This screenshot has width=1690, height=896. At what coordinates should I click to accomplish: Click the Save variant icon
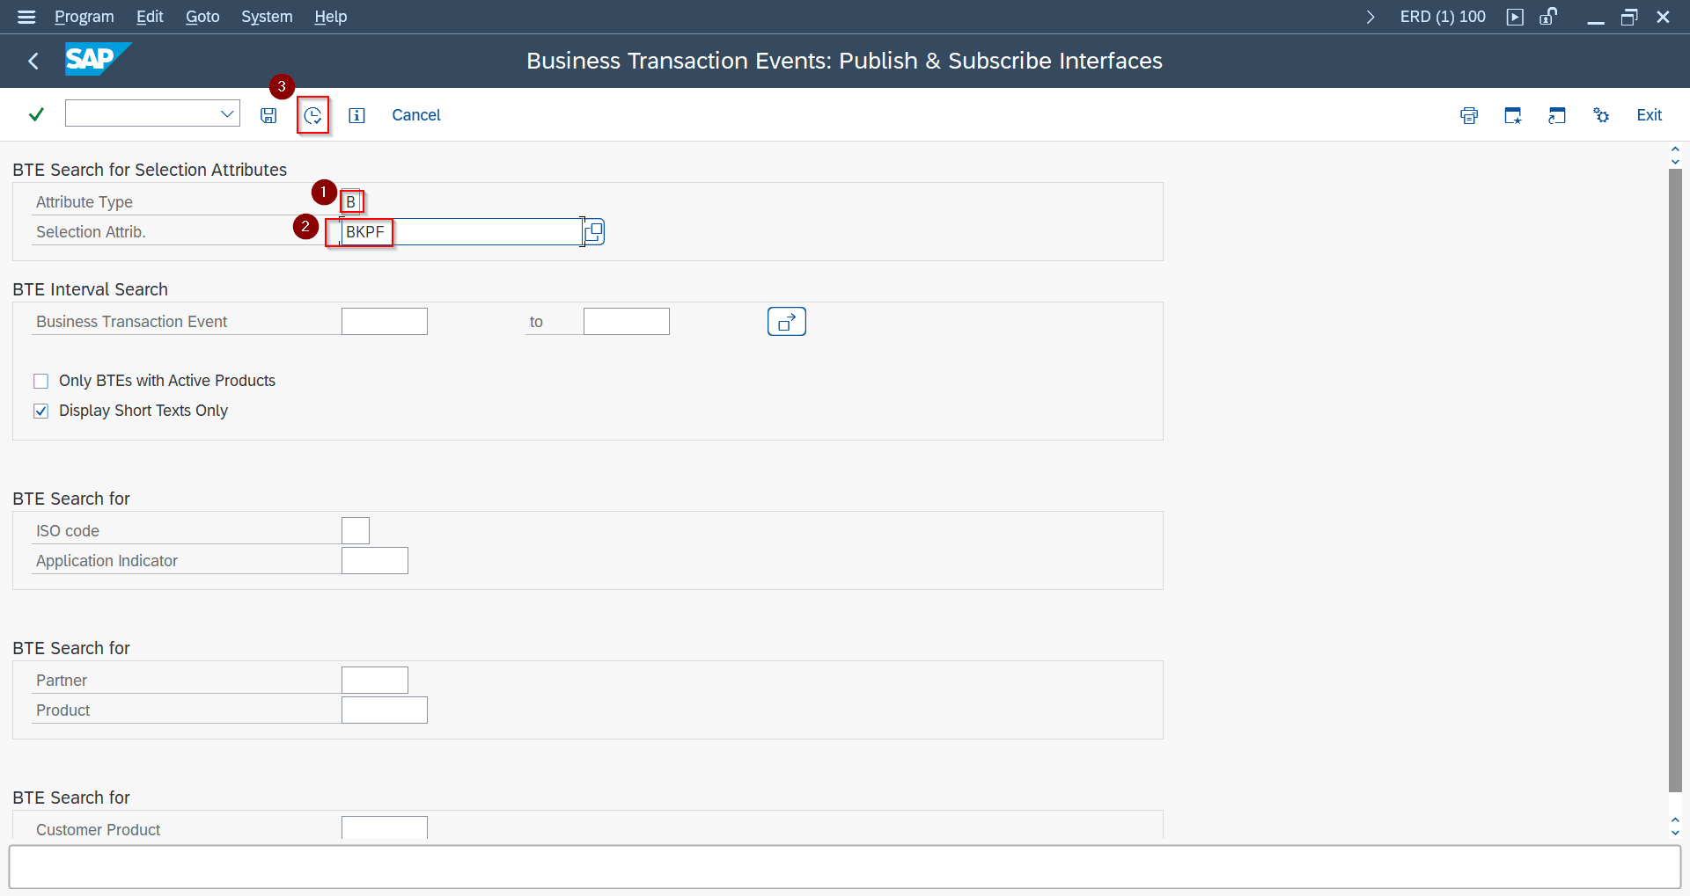pos(268,115)
